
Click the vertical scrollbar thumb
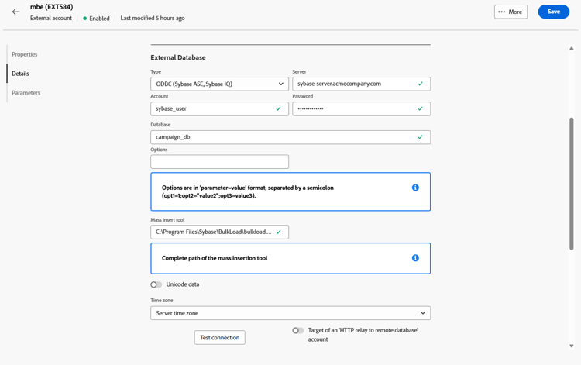click(572, 183)
